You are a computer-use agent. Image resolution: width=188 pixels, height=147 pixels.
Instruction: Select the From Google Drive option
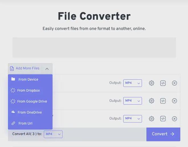click(32, 101)
